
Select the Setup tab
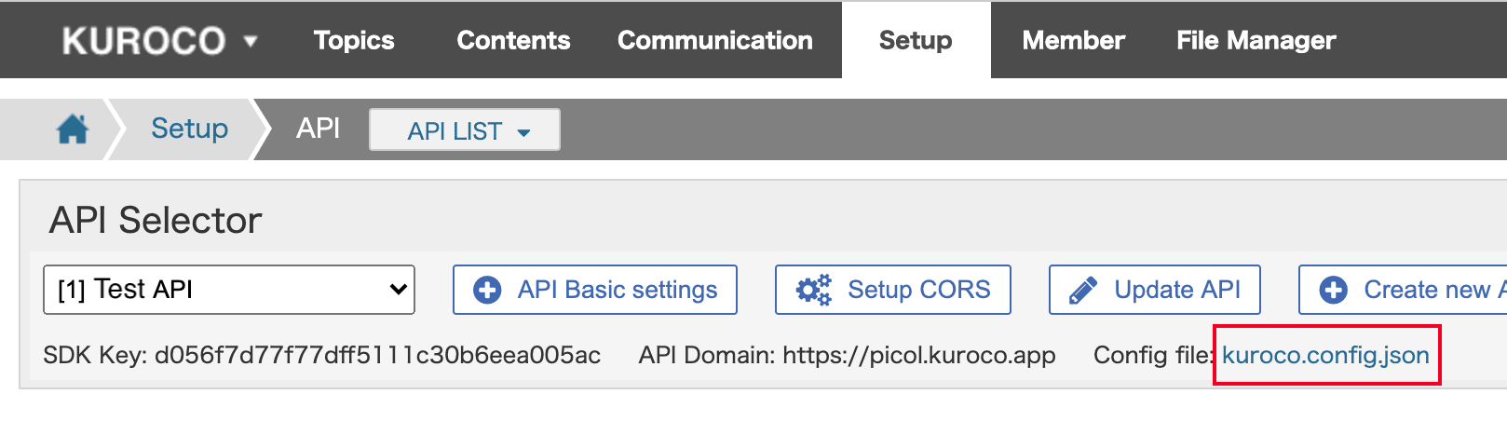[916, 40]
